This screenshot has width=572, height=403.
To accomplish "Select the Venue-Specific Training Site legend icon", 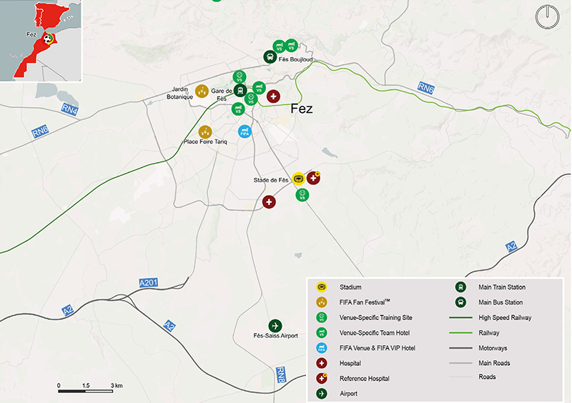I will pos(321,317).
